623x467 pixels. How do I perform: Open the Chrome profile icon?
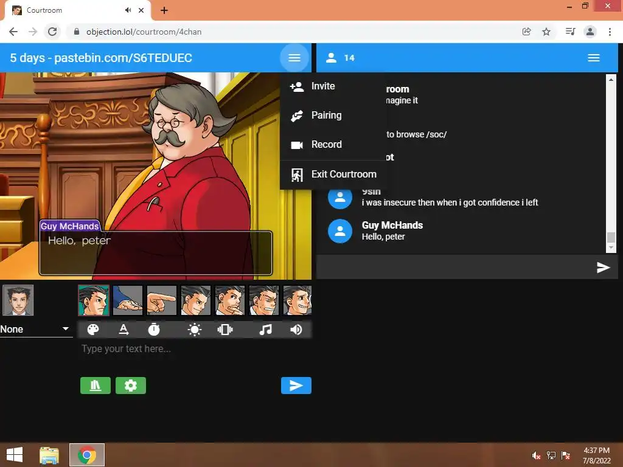(x=590, y=32)
